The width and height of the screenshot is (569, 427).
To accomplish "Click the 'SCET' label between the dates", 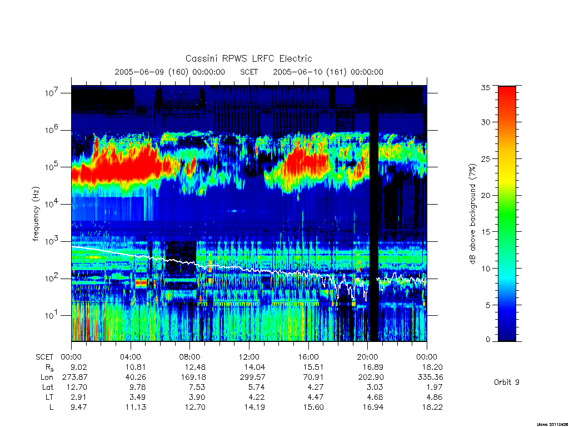I will (x=249, y=72).
